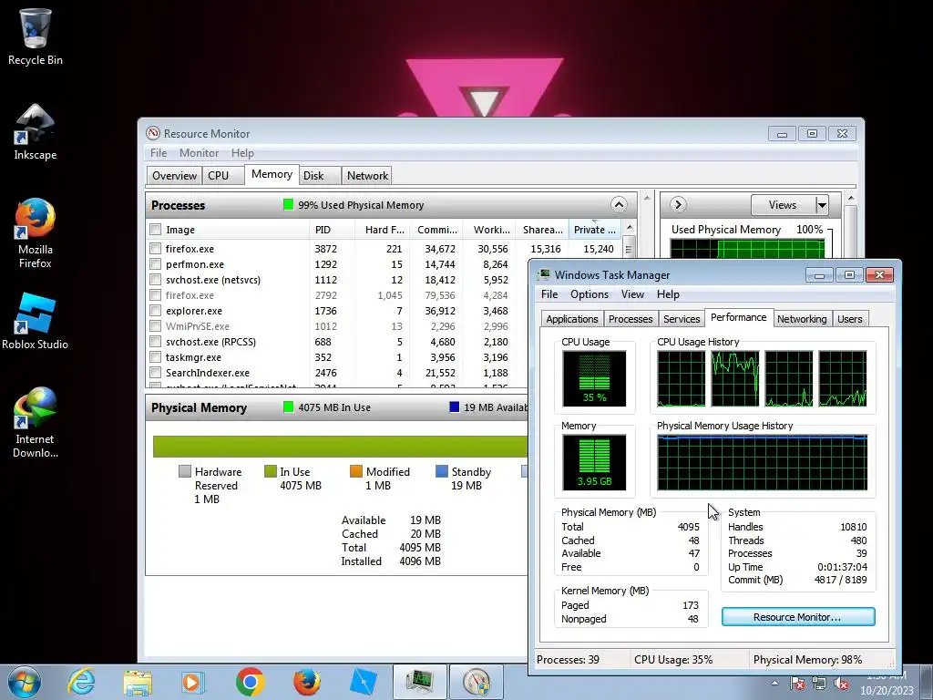The height and width of the screenshot is (700, 933).
Task: Open the Recycle Bin desktop icon
Action: click(36, 36)
